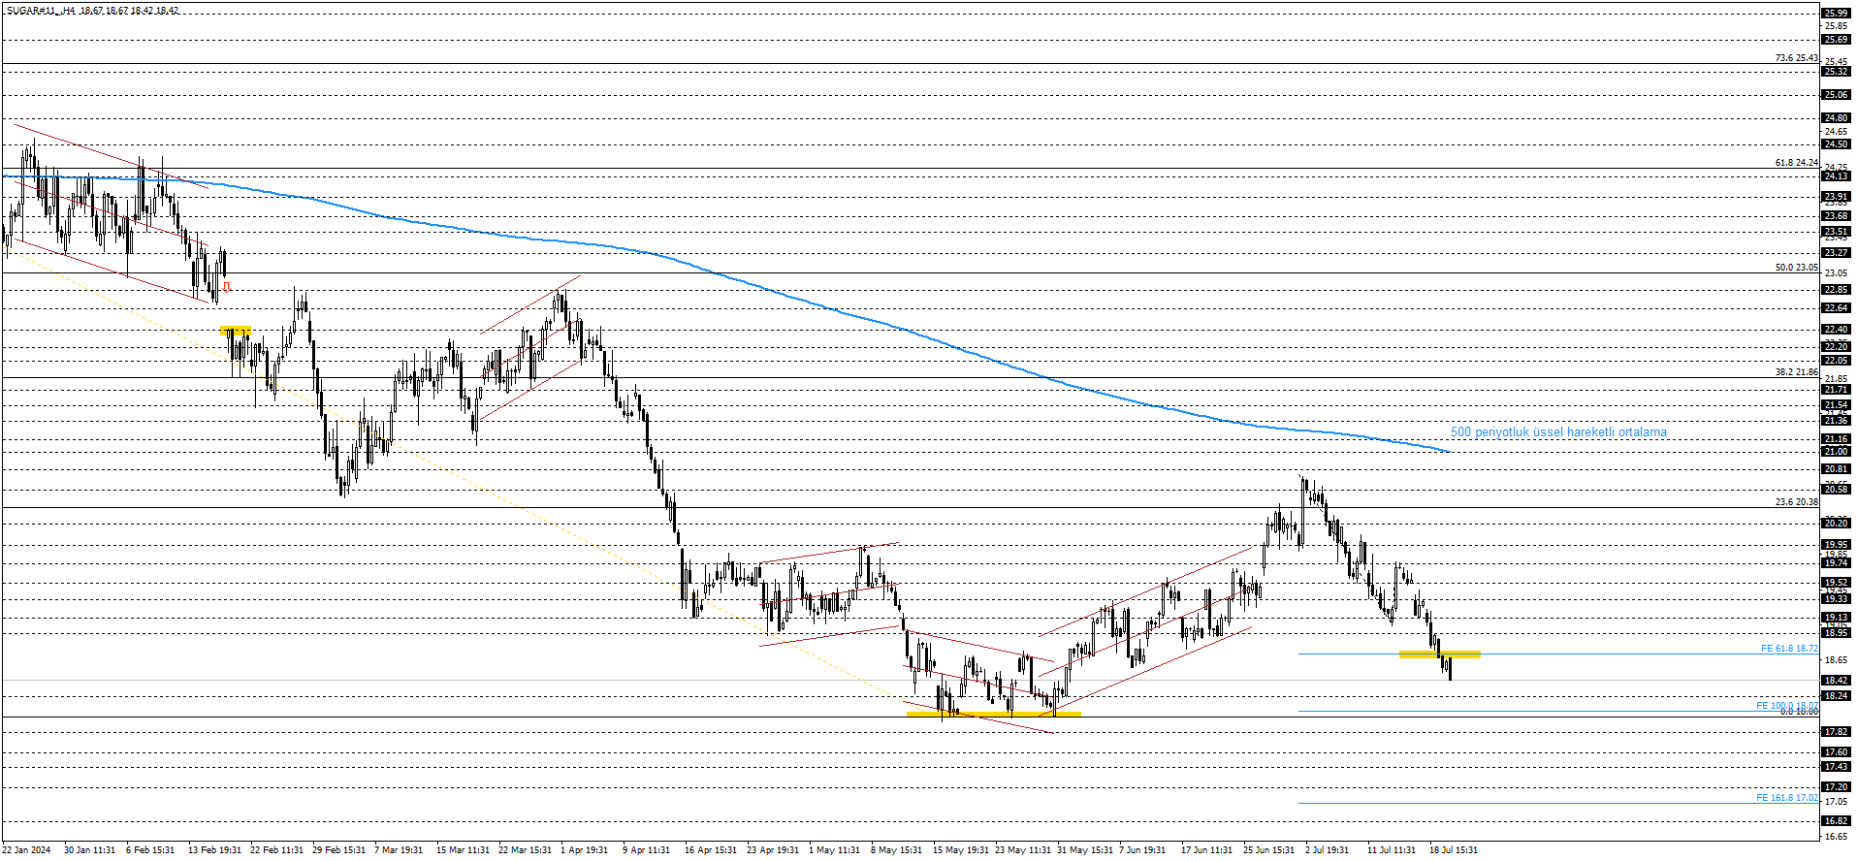
Task: Click the 25.32 price tag on scale
Action: click(1836, 72)
